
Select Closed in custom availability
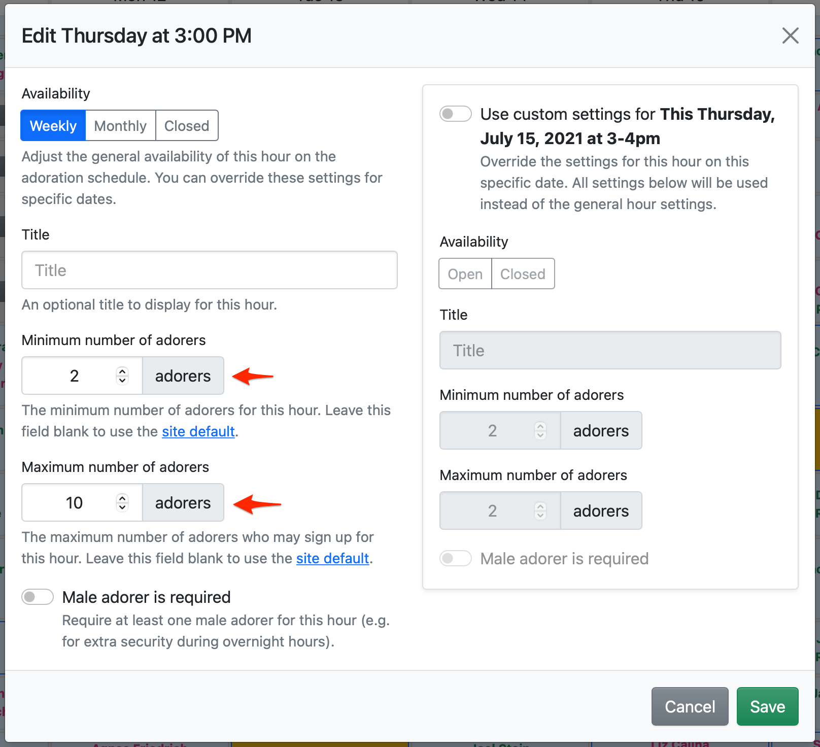523,274
